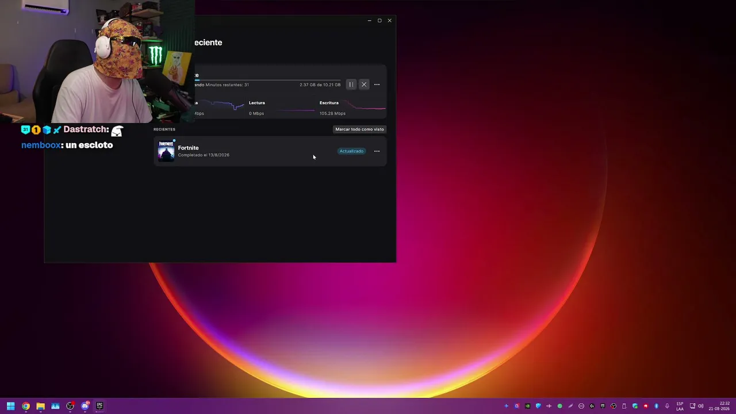Click the feather pen tray icon
736x414 pixels.
[570, 406]
